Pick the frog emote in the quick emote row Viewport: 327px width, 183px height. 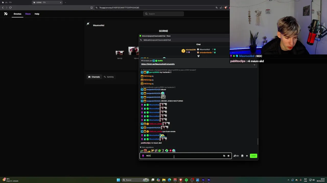[x=142, y=151]
